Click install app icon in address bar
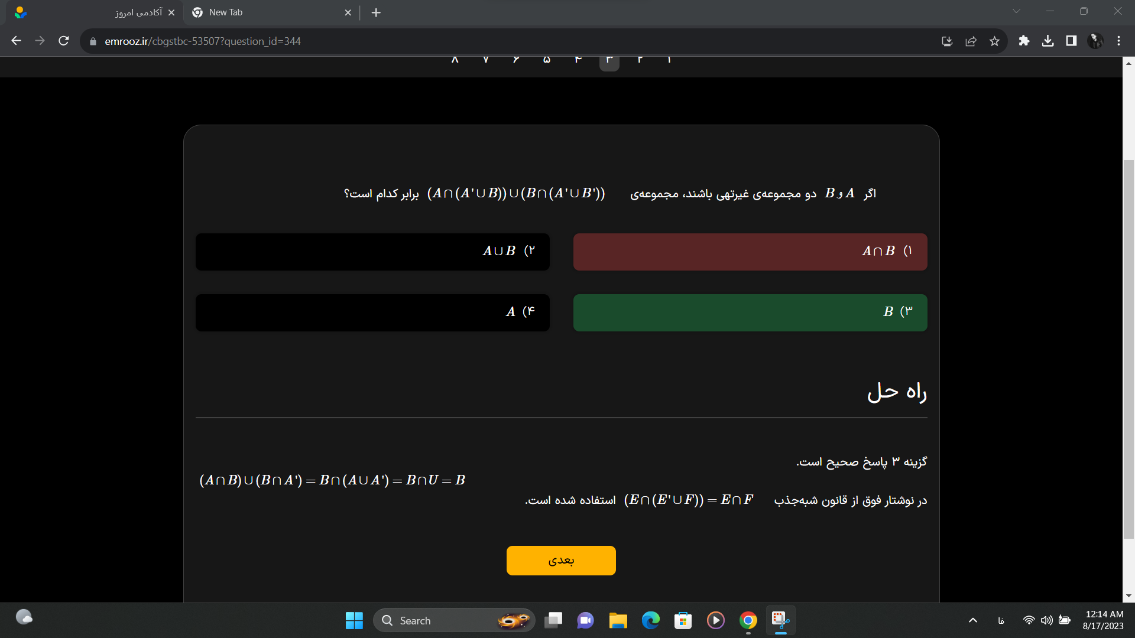This screenshot has width=1135, height=638. 947,41
